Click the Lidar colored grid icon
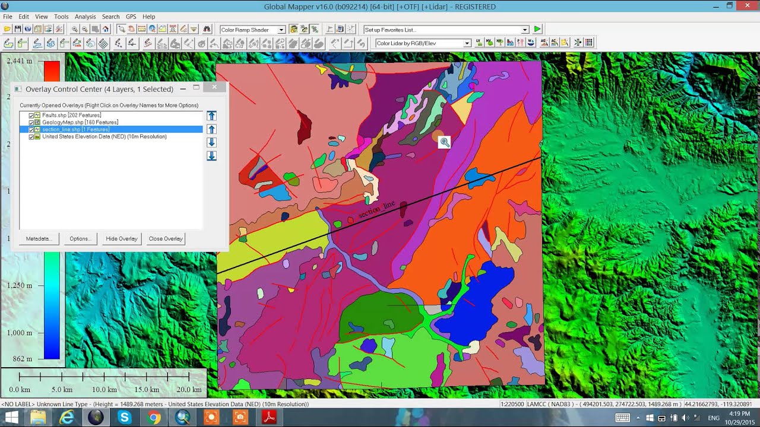 pyautogui.click(x=589, y=43)
